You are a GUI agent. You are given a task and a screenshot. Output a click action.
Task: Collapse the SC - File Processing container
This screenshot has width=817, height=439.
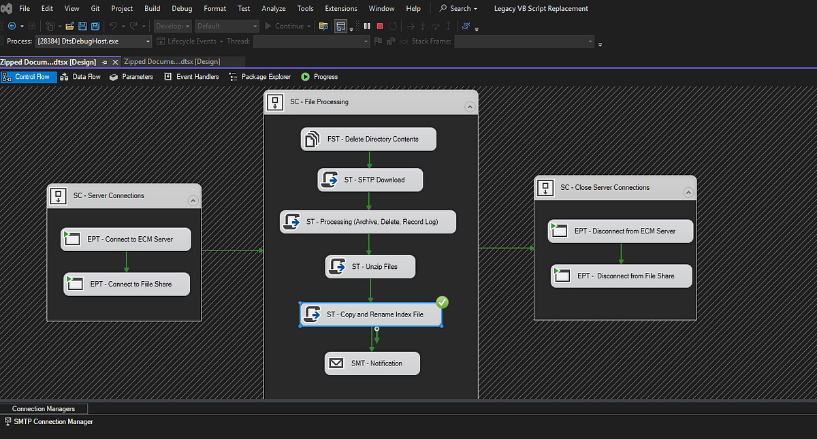pos(469,107)
